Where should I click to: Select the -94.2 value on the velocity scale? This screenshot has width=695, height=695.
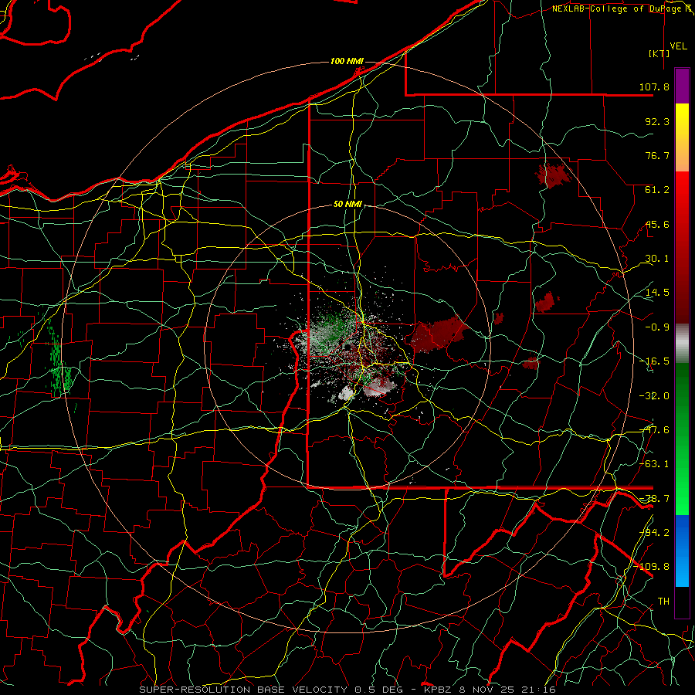tap(655, 533)
